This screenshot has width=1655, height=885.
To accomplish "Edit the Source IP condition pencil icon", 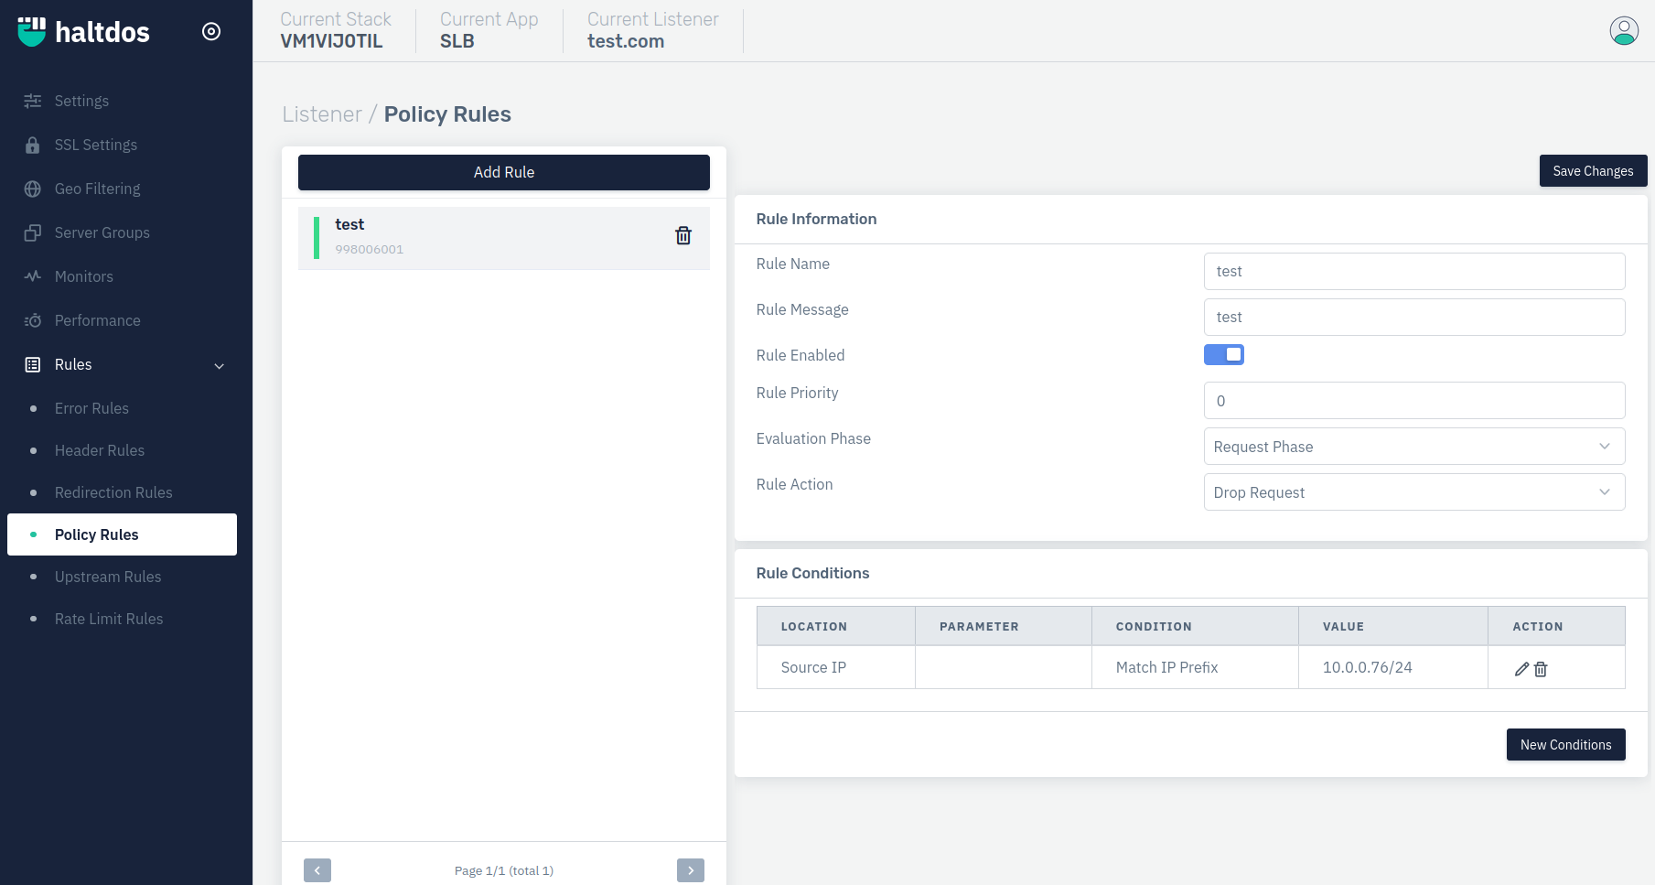I will tap(1521, 669).
